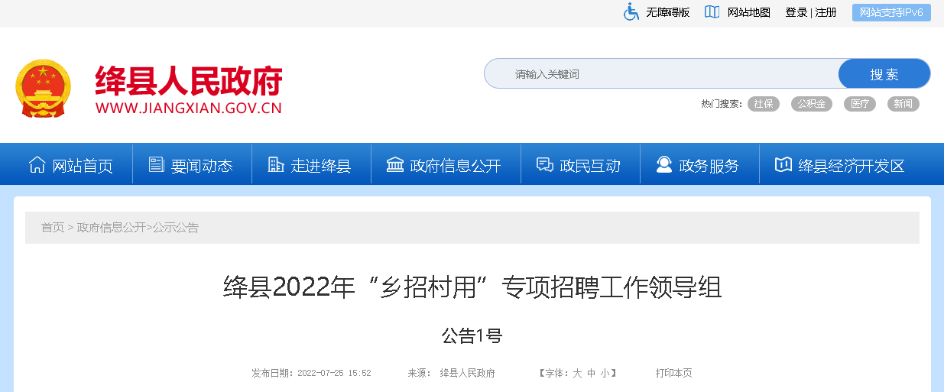Viewport: 944px width, 392px height.
Task: Click 打印本页 to print page
Action: (673, 374)
